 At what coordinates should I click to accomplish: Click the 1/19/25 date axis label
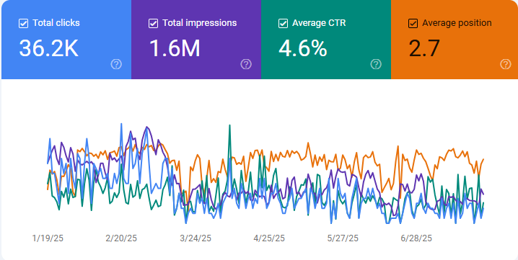pyautogui.click(x=48, y=238)
